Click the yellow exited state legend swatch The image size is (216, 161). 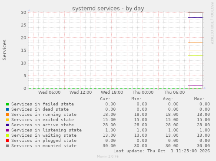click(7, 120)
